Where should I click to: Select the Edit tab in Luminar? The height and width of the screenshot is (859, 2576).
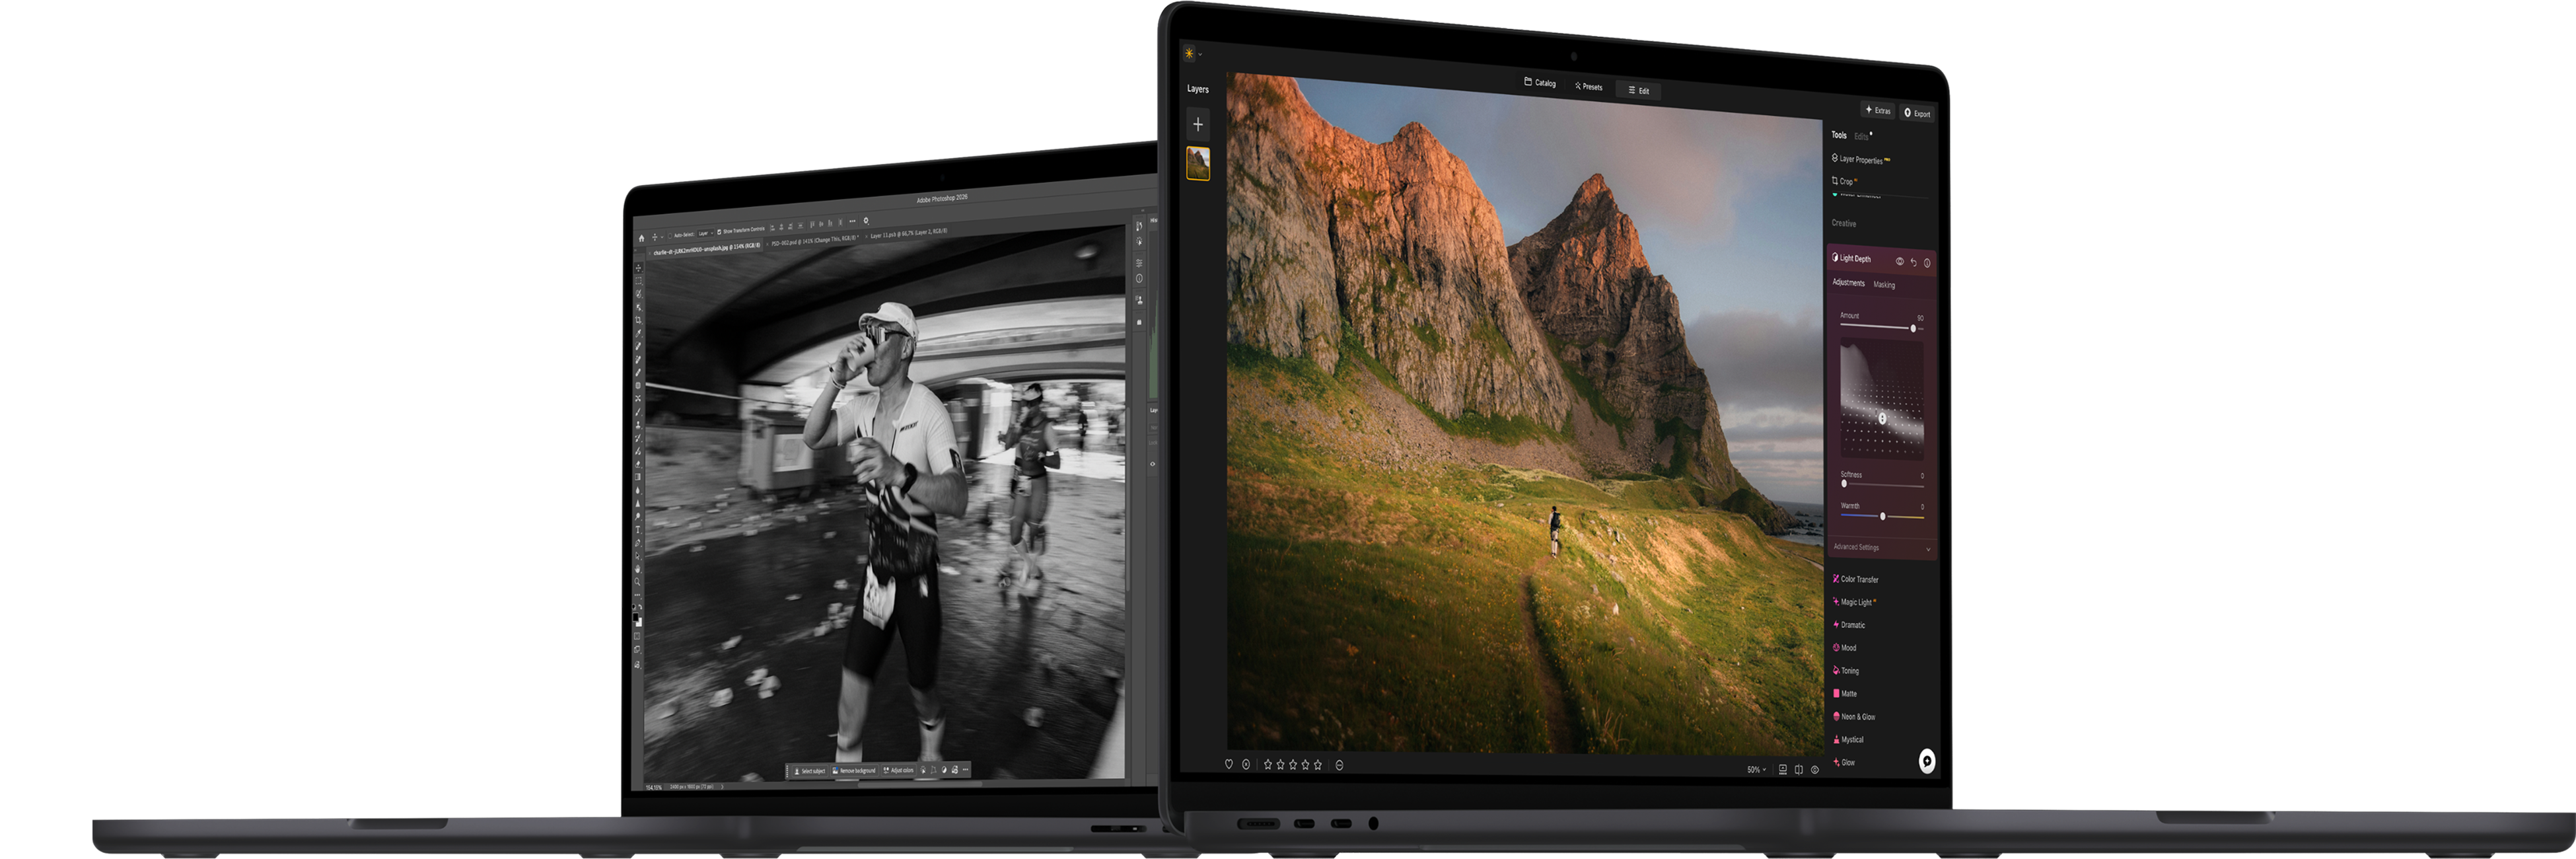pyautogui.click(x=1638, y=91)
